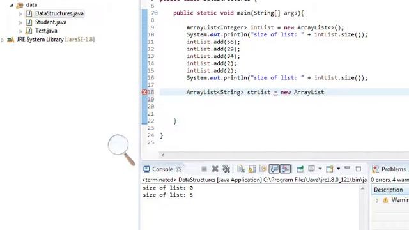
Task: Click line 18 ArrayList<String> strList code
Action: pos(255,92)
